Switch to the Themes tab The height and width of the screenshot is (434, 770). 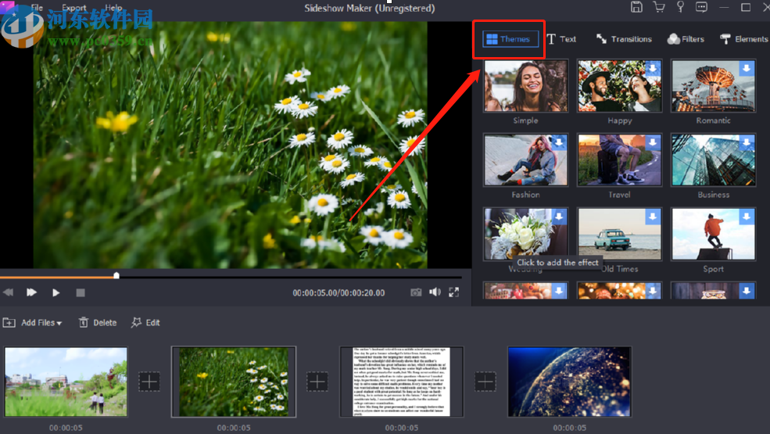[509, 39]
